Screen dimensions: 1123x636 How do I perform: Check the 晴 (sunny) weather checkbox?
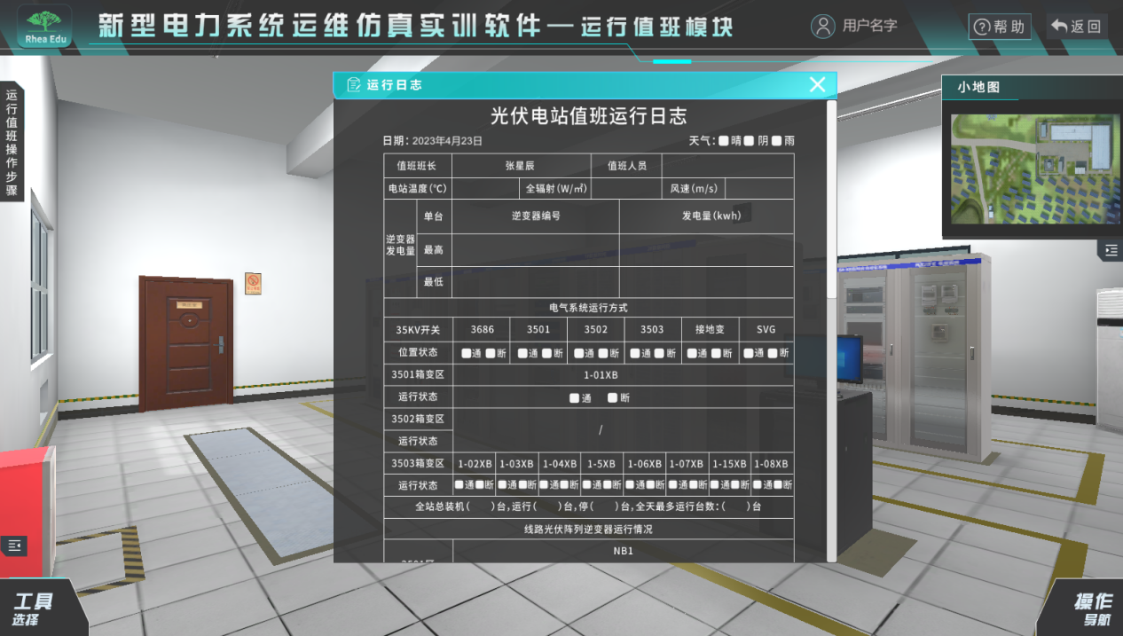(724, 140)
